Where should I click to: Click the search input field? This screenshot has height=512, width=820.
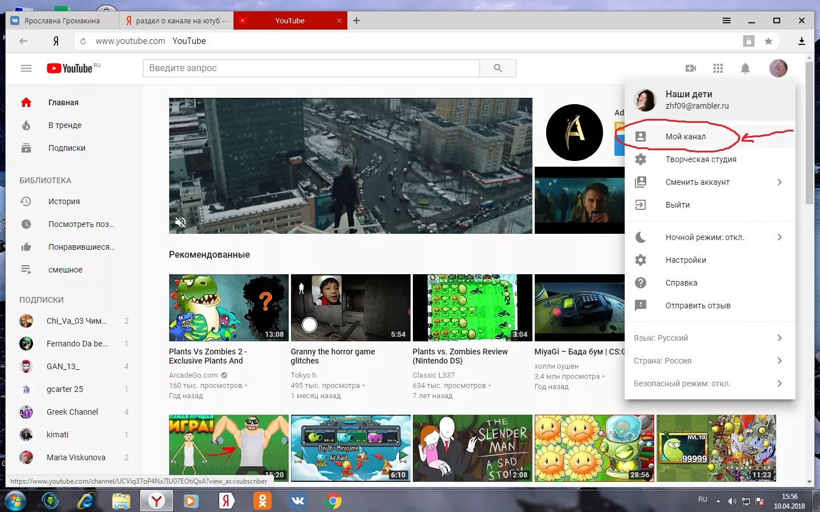pyautogui.click(x=311, y=68)
